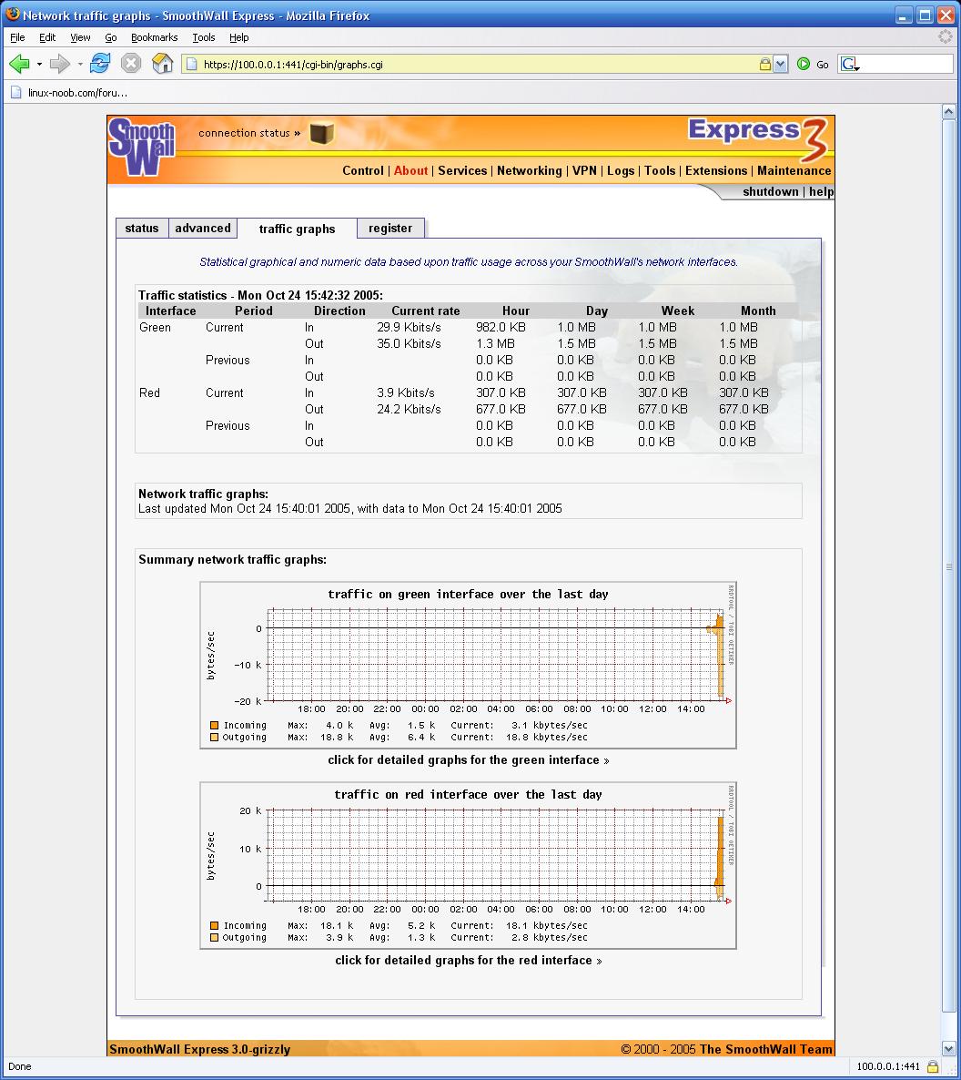The height and width of the screenshot is (1080, 961).
Task: Expand the address bar URL dropdown
Action: click(780, 64)
